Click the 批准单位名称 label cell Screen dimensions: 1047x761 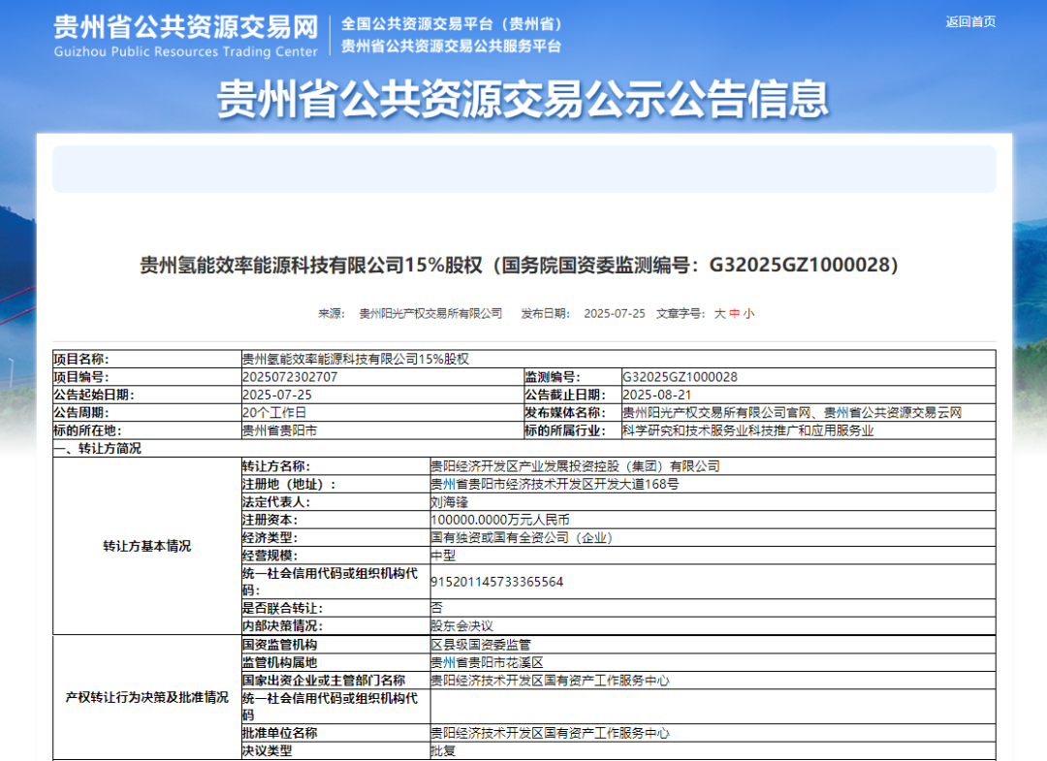tap(335, 734)
